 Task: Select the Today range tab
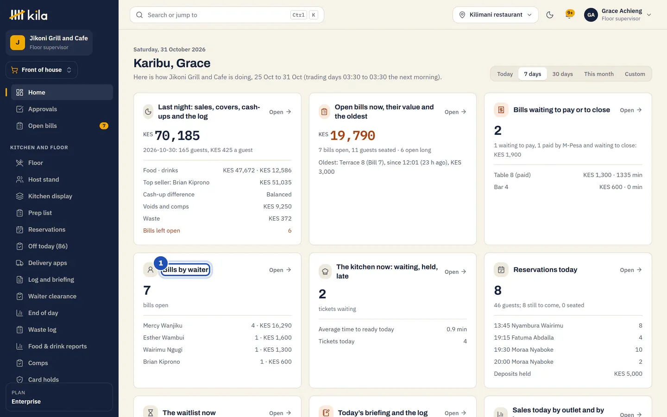505,74
